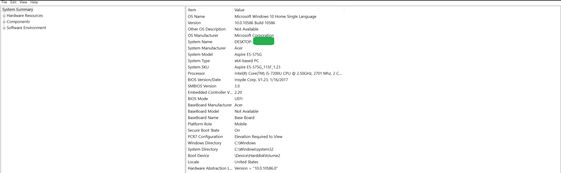Click the SMBIOS value '3.0'

click(x=237, y=86)
